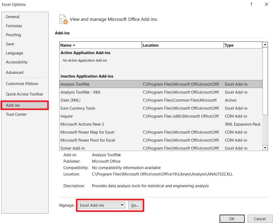Open the Excel Add-ins combo box
The height and width of the screenshot is (224, 274).
(x=101, y=205)
